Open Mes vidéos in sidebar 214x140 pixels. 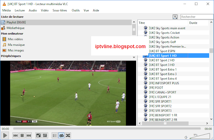(x=15, y=39)
